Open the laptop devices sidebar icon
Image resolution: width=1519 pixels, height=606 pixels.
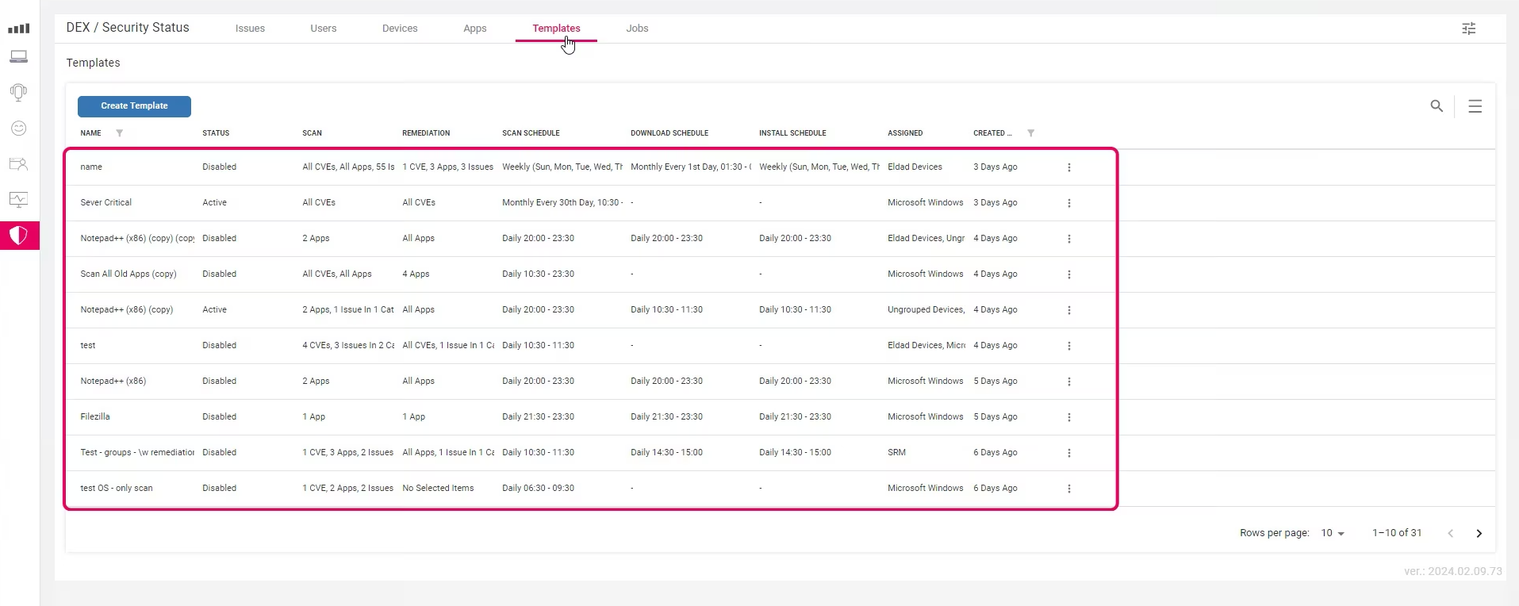pos(19,57)
